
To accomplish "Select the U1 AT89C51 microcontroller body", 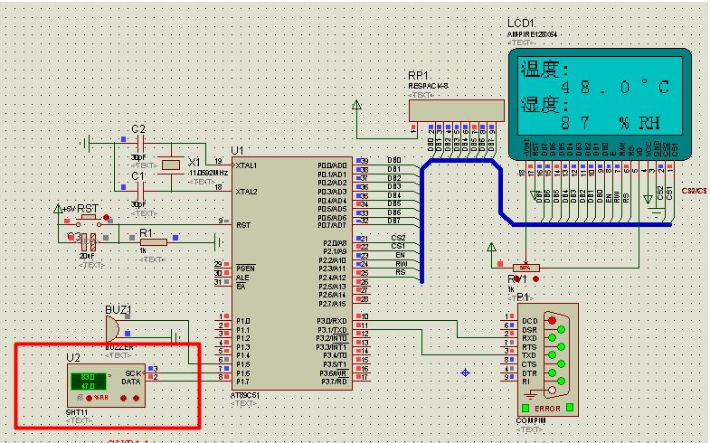I will point(292,274).
